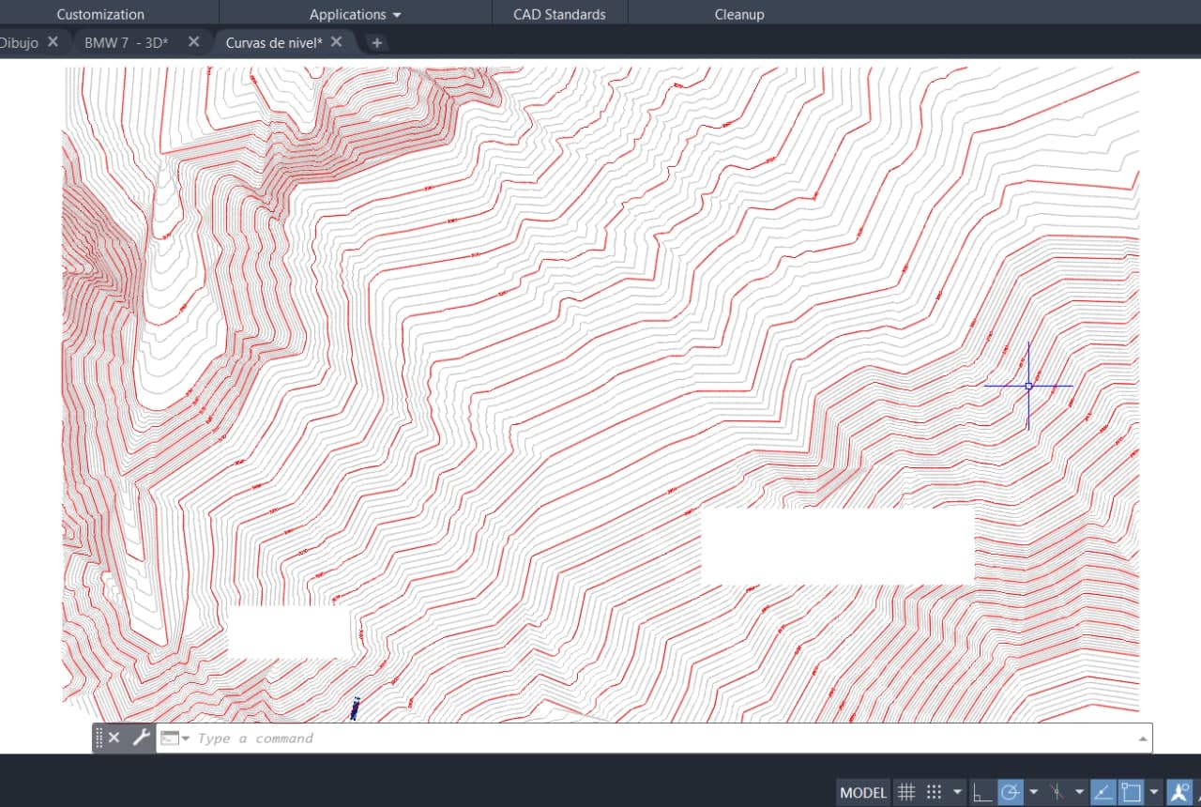Open the Cleanup panel title
Screen dimensions: 1201x807
(739, 14)
